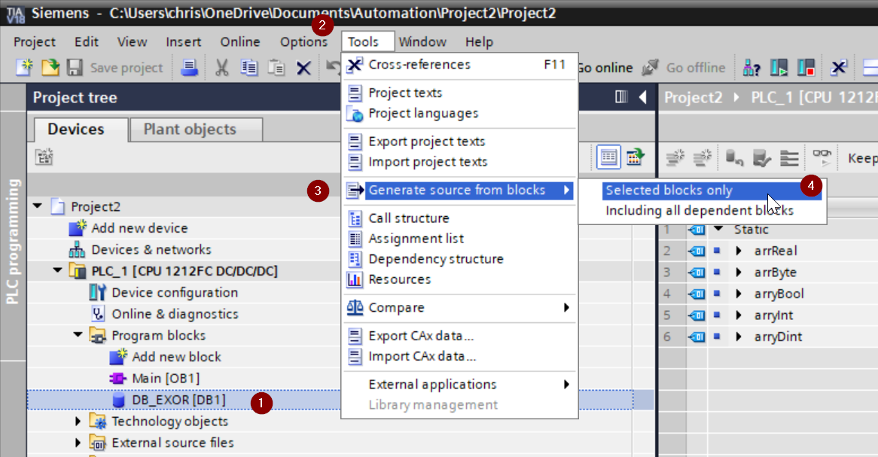The height and width of the screenshot is (457, 878).
Task: Click the Save project button label
Action: (x=127, y=68)
